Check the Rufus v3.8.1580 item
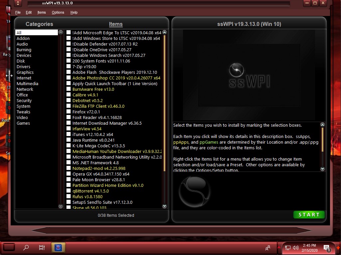 pos(69,196)
